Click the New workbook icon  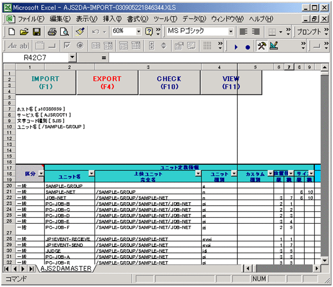coord(12,32)
